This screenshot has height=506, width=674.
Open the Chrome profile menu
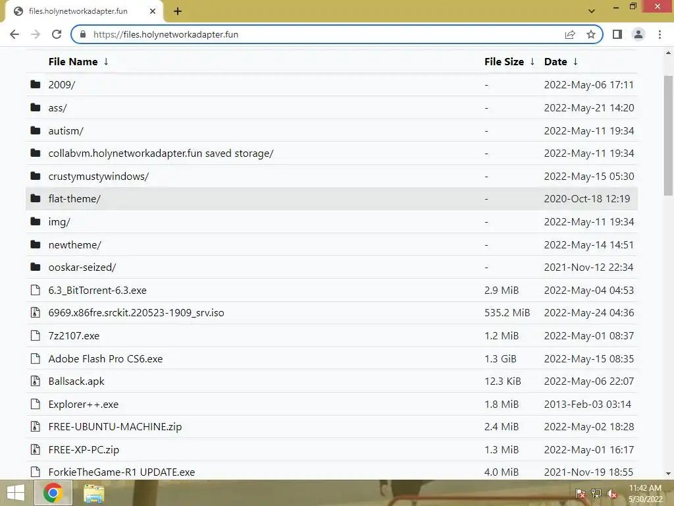pyautogui.click(x=638, y=34)
